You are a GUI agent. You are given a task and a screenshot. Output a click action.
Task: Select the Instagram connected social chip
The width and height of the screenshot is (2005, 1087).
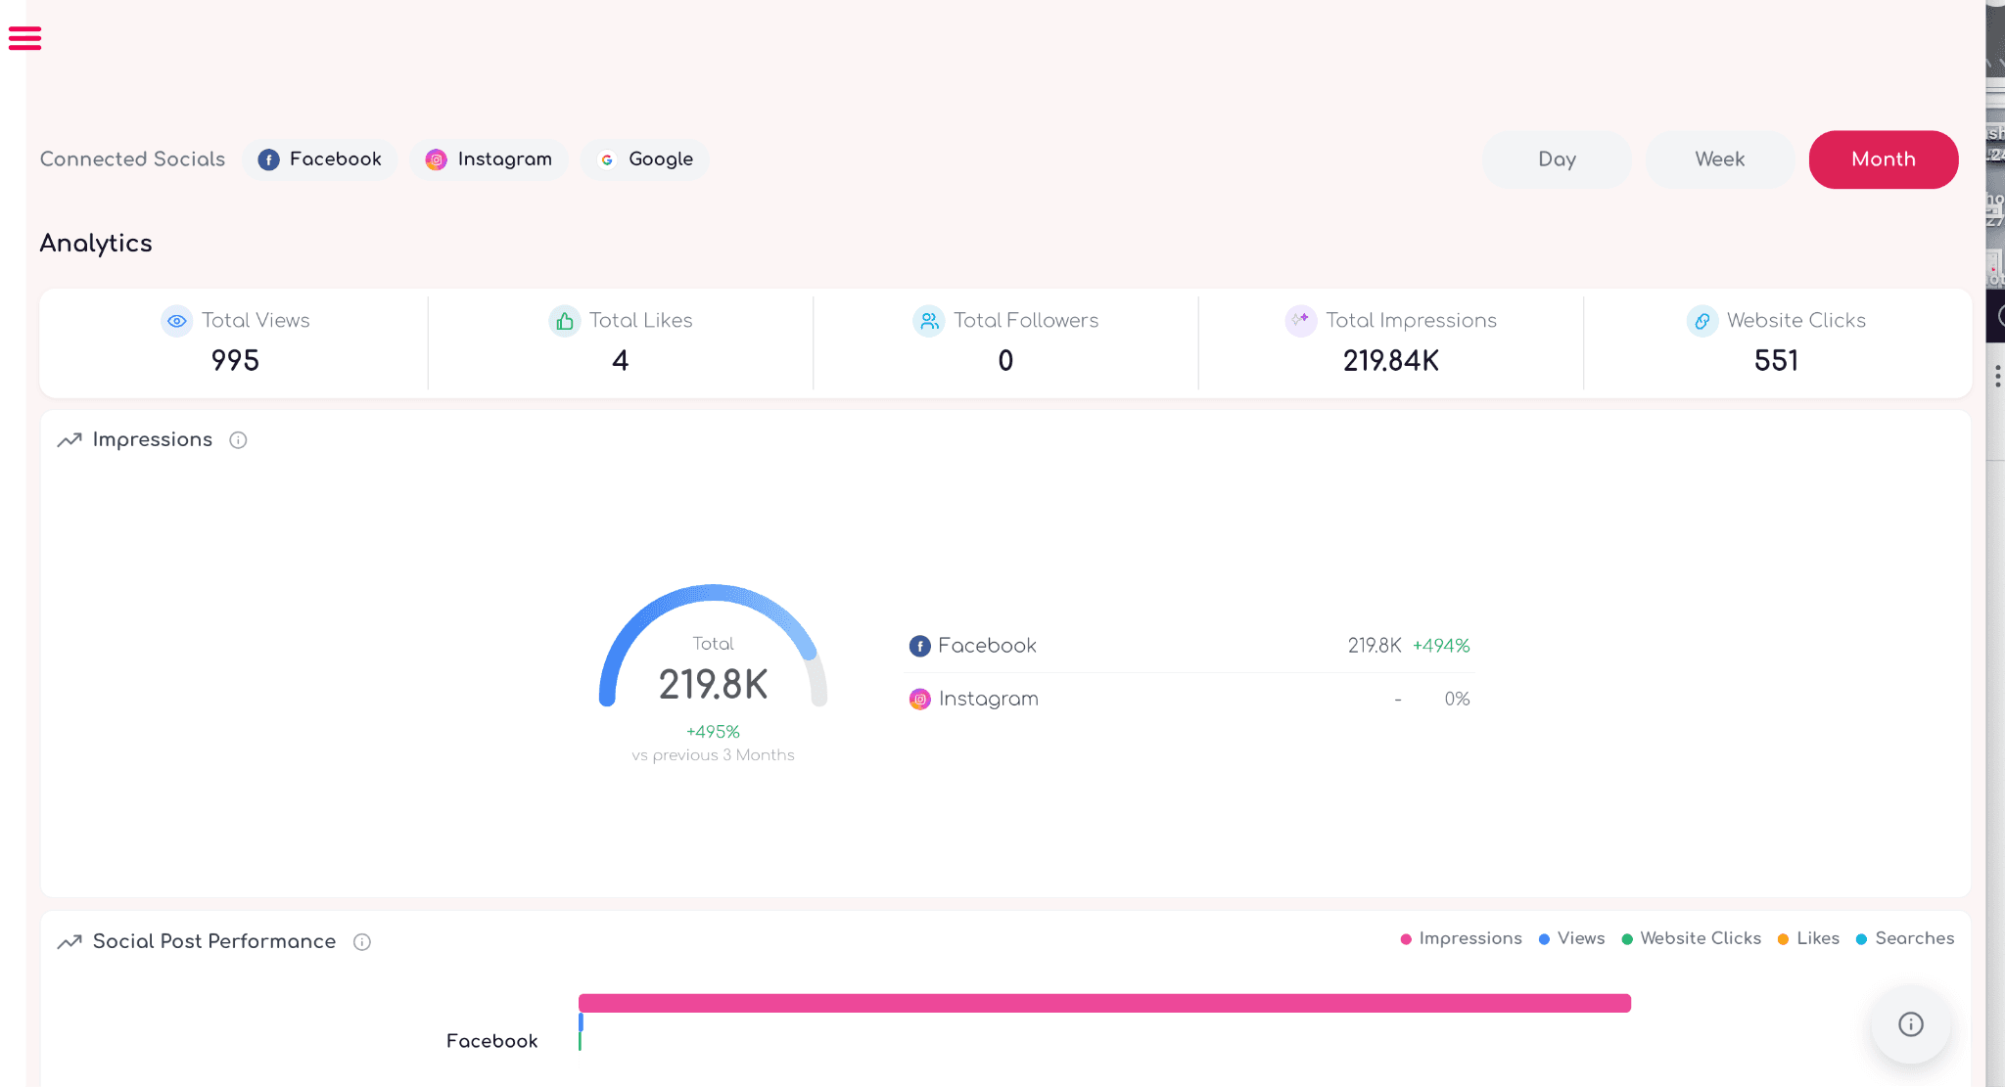click(x=490, y=159)
